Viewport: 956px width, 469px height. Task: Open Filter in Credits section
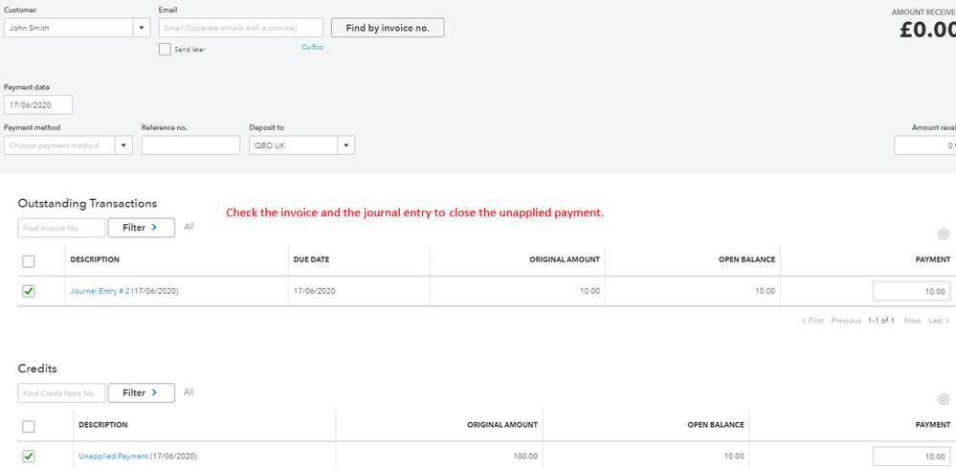point(141,392)
